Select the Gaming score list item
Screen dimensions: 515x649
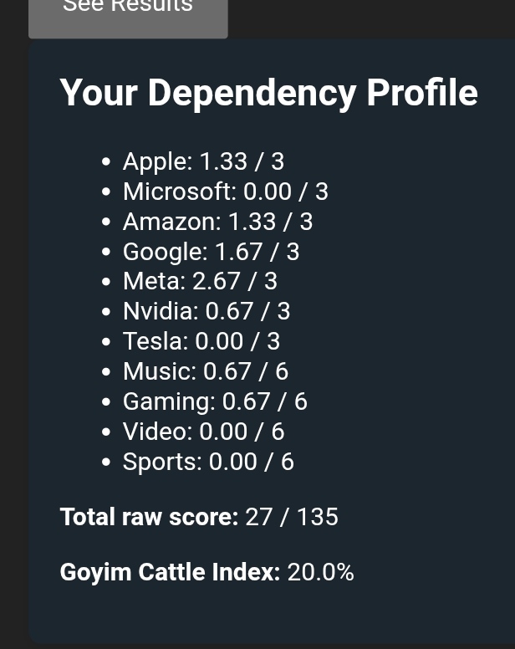215,401
